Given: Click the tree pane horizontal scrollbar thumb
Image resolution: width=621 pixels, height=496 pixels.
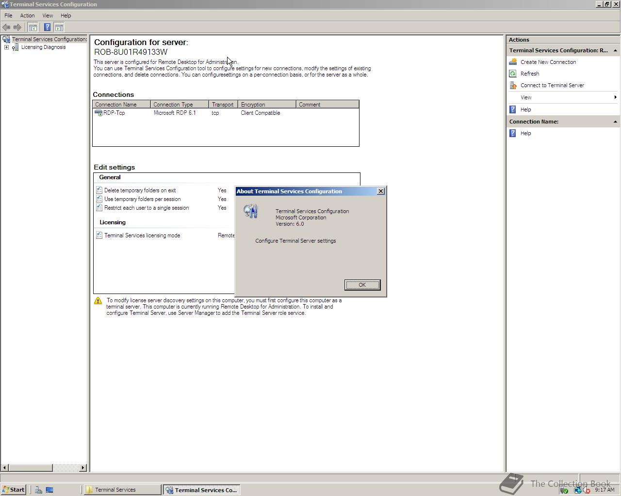Looking at the screenshot, I should pyautogui.click(x=30, y=467).
